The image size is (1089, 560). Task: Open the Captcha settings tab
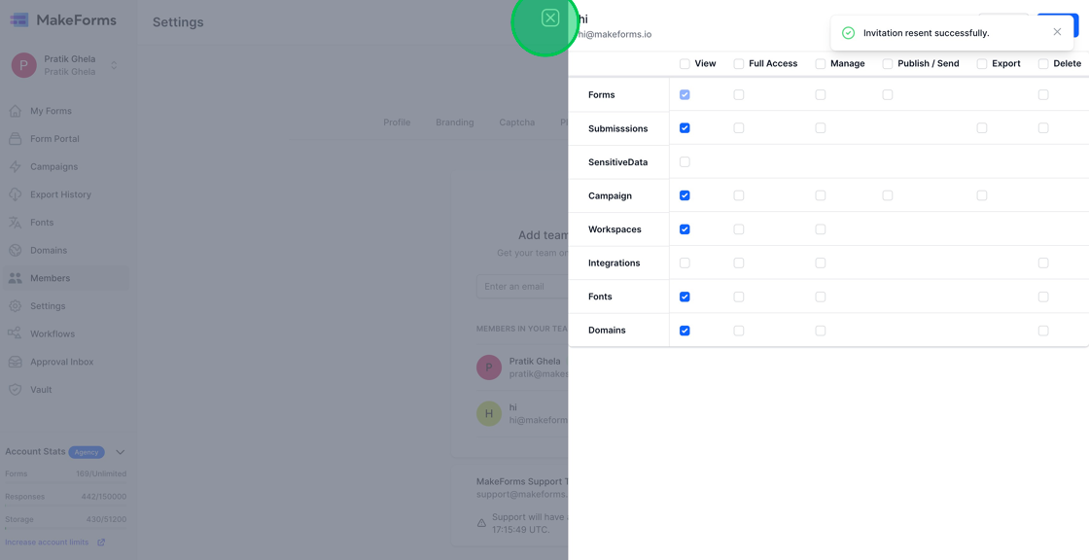click(516, 122)
